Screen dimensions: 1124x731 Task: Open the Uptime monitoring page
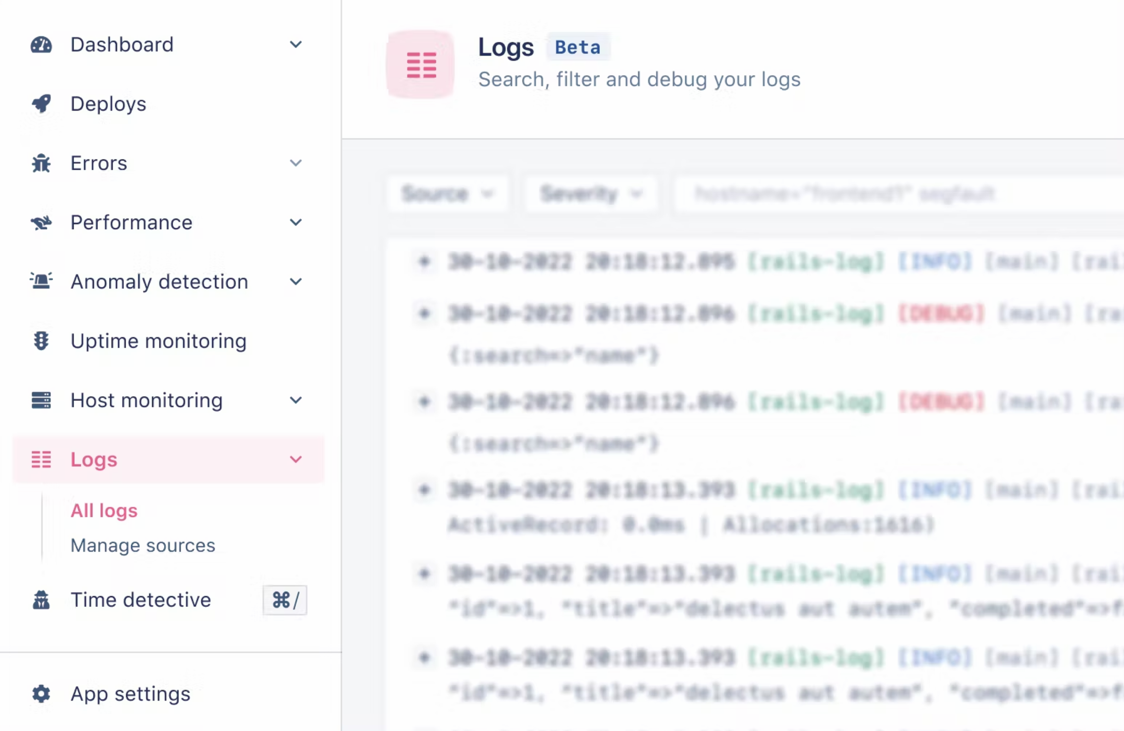[159, 341]
